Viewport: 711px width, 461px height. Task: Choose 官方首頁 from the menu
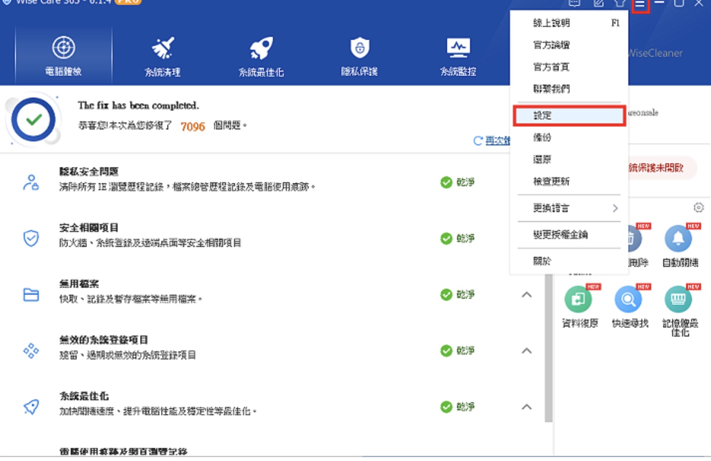pos(569,67)
